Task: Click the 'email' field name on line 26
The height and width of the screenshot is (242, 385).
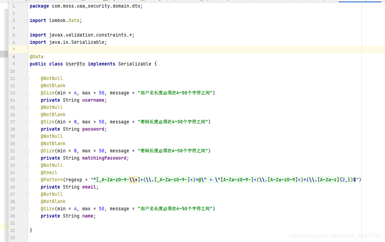Action: click(89, 187)
